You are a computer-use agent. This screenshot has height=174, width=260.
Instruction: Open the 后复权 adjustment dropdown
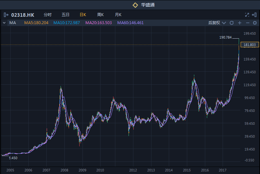[x=217, y=23]
